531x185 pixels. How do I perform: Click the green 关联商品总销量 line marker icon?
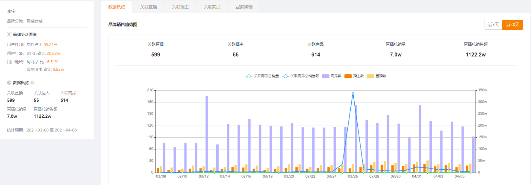pos(249,76)
